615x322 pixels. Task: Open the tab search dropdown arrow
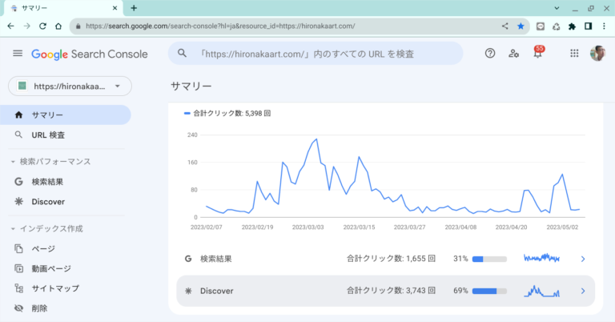(557, 8)
